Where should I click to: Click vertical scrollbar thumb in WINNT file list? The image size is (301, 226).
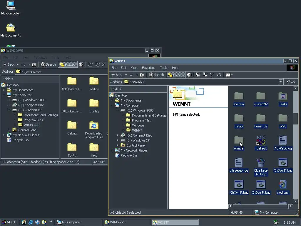[x=296, y=119]
